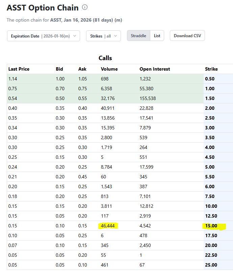Open the Expiration Date dropdown

tap(44, 36)
